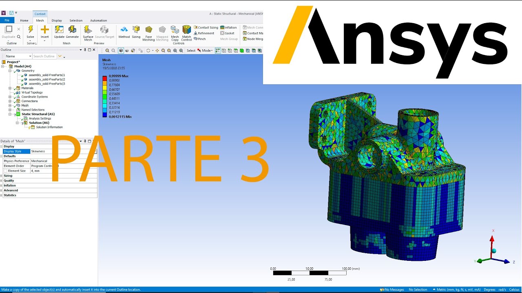Image resolution: width=522 pixels, height=293 pixels.
Task: Click the shaded exterior view cube icon
Action: (121, 50)
